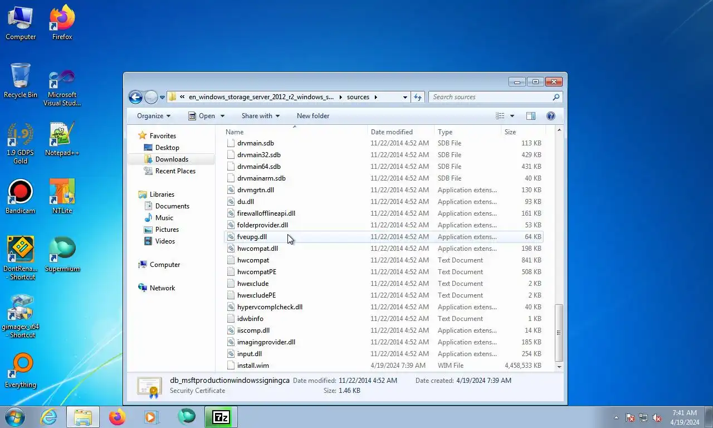Open 7-Zip from the taskbar
The width and height of the screenshot is (713, 428).
pos(221,417)
